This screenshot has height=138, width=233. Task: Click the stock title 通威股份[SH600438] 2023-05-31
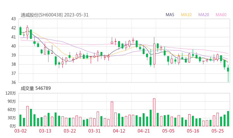pos(54,15)
